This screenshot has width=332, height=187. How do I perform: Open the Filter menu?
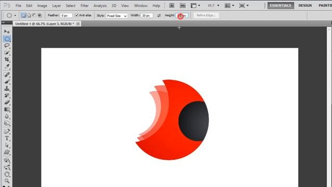pos(85,6)
